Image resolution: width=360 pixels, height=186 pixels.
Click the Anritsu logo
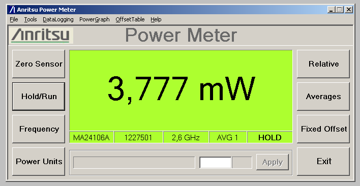pos(41,36)
